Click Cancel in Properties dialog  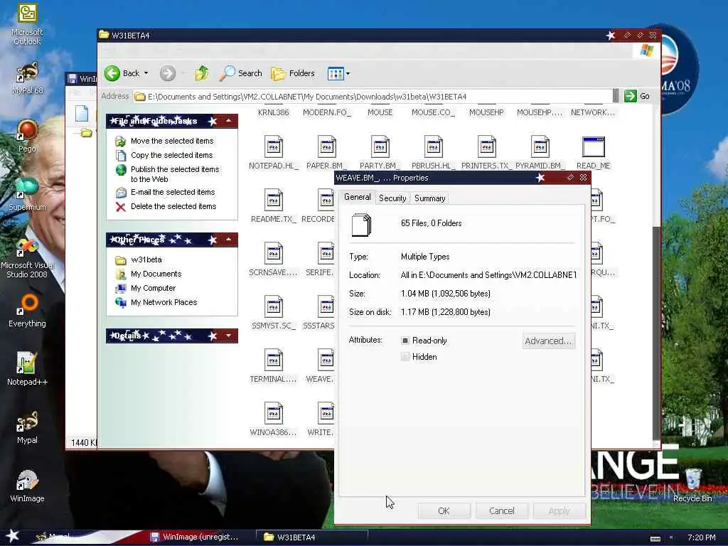tap(502, 510)
